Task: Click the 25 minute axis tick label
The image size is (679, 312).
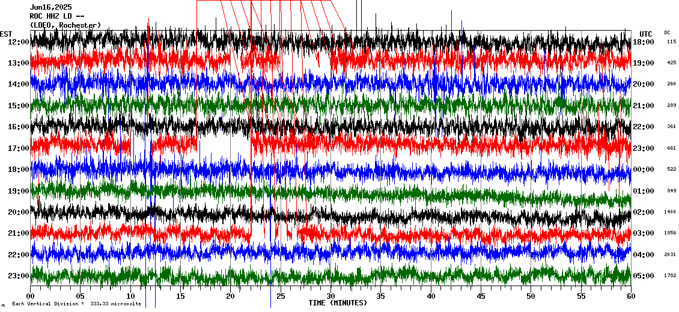Action: point(281,296)
